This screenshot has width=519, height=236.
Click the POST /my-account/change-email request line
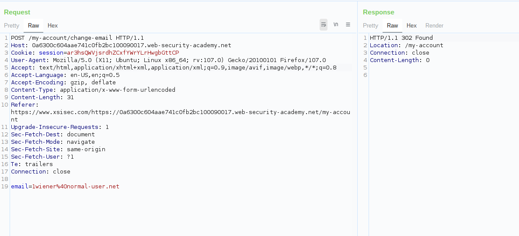[x=77, y=38]
